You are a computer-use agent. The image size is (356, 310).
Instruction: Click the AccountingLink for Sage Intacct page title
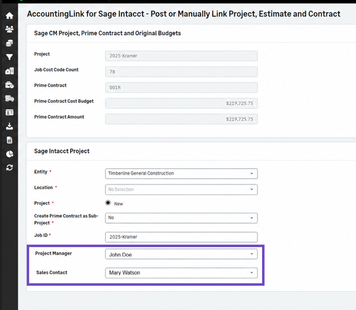183,14
